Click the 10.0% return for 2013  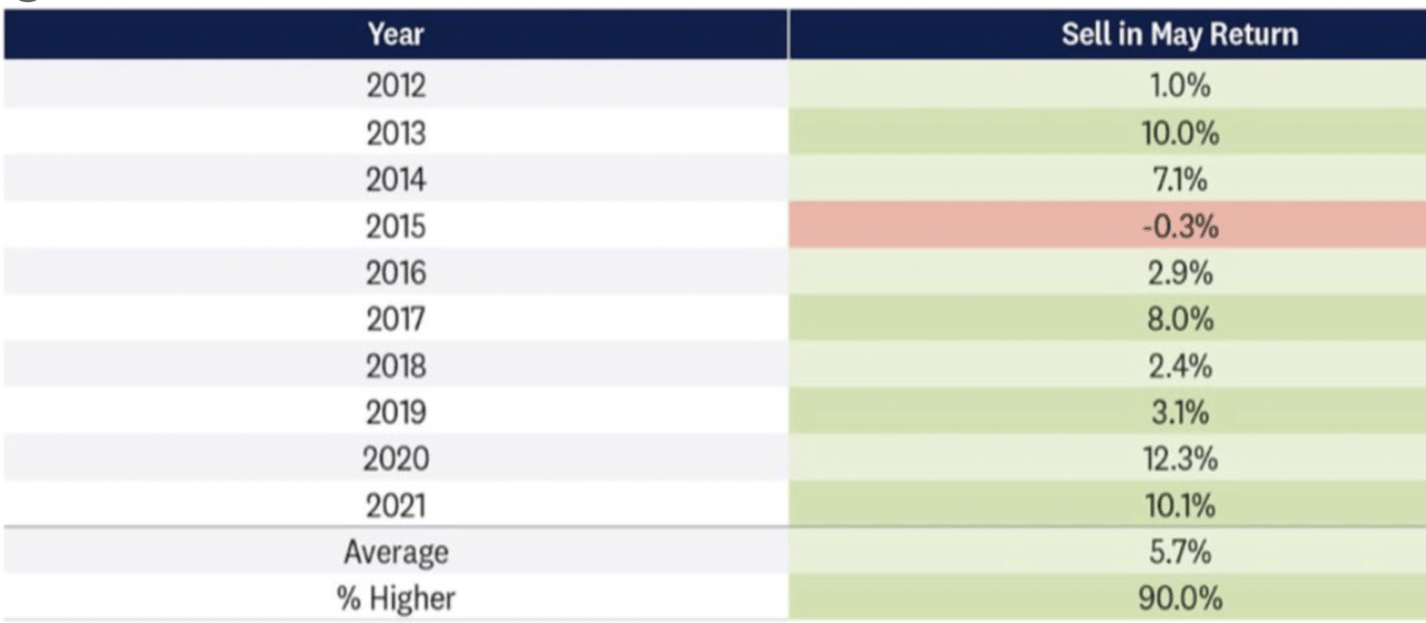tap(1180, 132)
